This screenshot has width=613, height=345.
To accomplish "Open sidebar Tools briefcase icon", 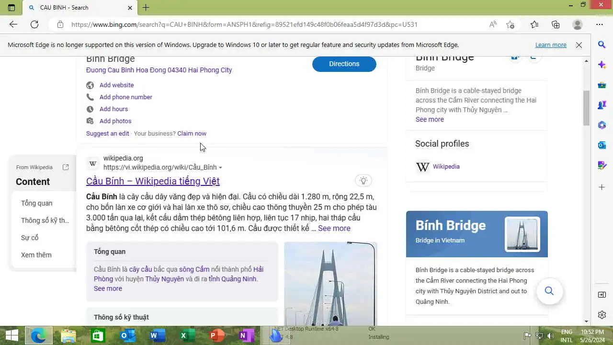I will [602, 85].
